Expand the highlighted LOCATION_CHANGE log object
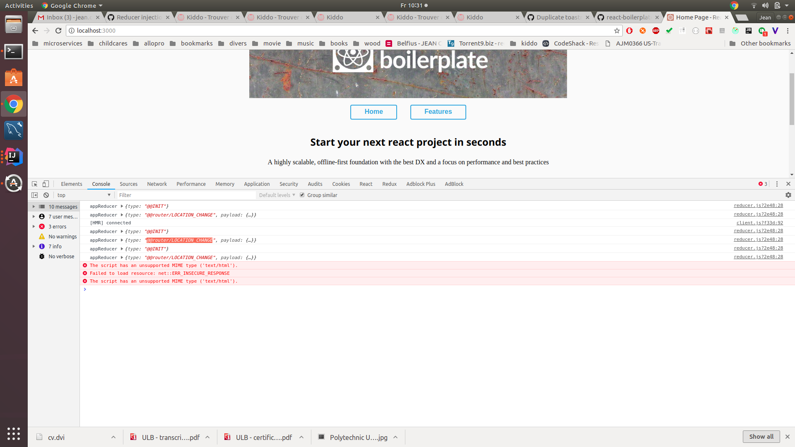The width and height of the screenshot is (795, 447). tap(122, 240)
